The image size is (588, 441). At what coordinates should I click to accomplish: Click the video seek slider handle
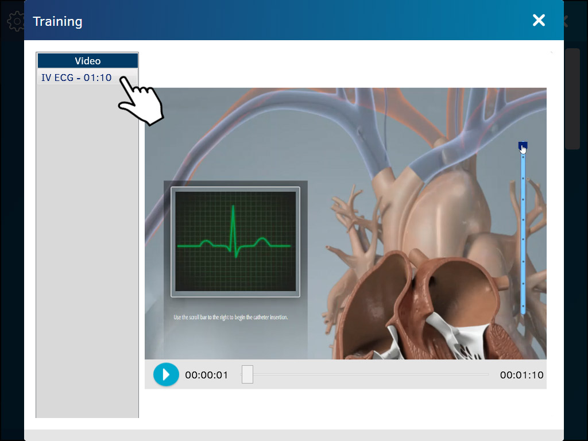pyautogui.click(x=247, y=374)
